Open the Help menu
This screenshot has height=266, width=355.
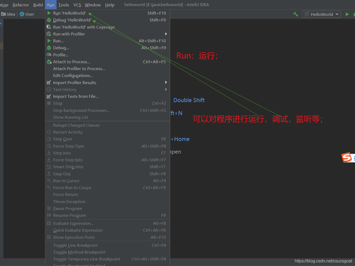coord(110,5)
